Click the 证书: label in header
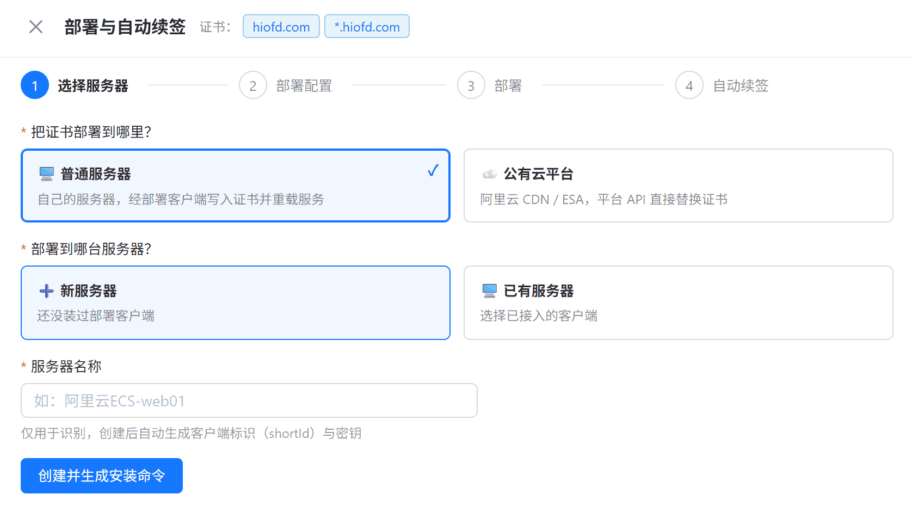The image size is (912, 519). click(215, 27)
